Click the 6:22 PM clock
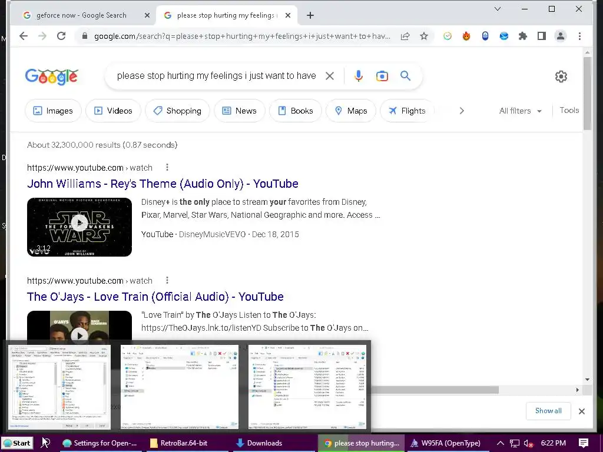The height and width of the screenshot is (452, 603). (x=553, y=443)
